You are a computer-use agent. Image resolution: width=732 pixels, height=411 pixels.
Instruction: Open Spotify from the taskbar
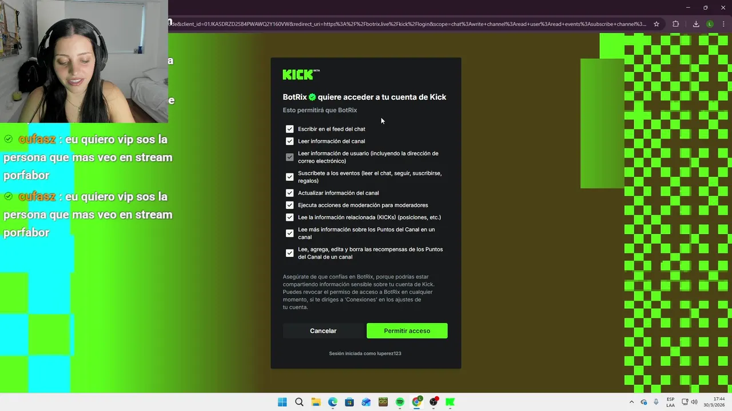pos(400,402)
